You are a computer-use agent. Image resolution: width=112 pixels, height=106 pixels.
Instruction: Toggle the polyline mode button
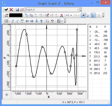[x=88, y=15]
